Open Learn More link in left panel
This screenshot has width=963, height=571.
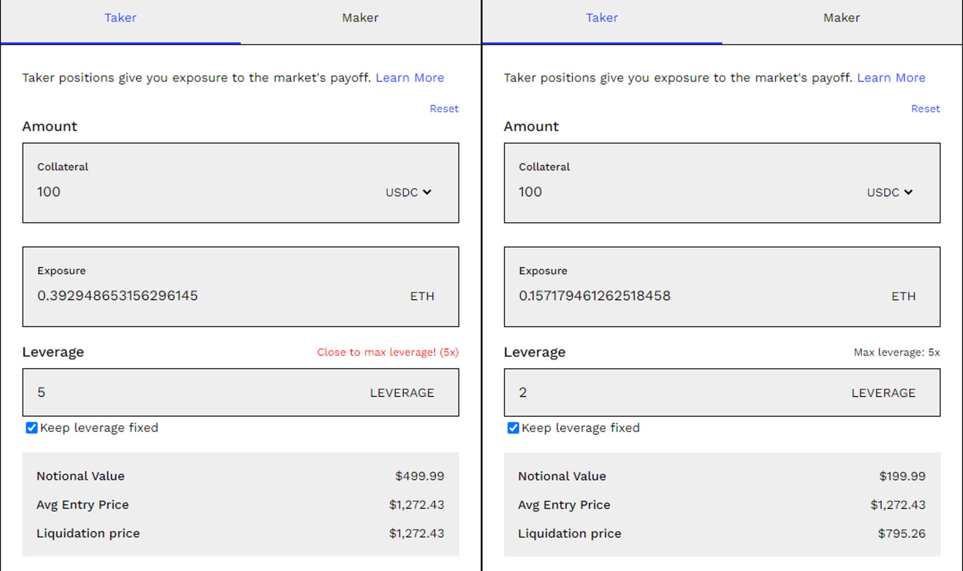point(410,78)
